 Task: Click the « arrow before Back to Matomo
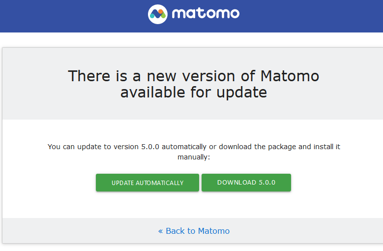click(160, 231)
